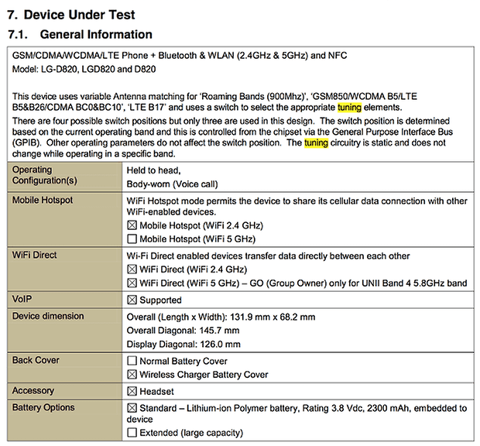Screen dimensions: 480x446
Task: Click the '7.1. General Information' heading
Action: pyautogui.click(x=80, y=34)
